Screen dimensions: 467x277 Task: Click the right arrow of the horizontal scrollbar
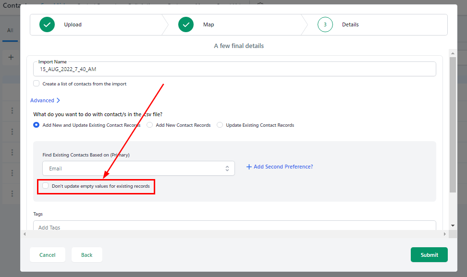[x=444, y=234]
